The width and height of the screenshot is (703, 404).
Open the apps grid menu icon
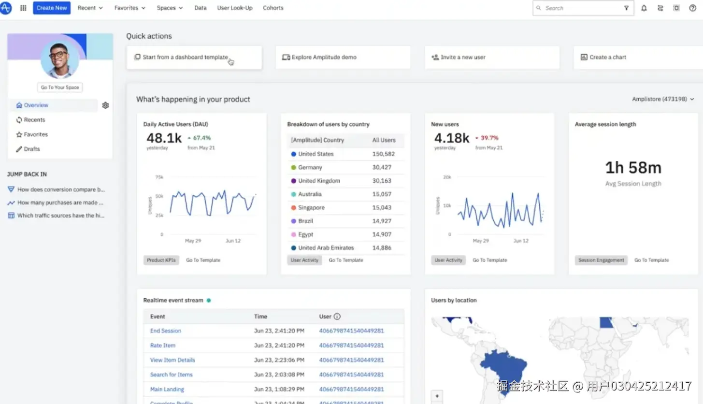point(23,8)
